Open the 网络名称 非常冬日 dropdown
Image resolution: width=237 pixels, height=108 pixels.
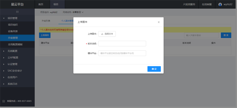click(x=78, y=12)
